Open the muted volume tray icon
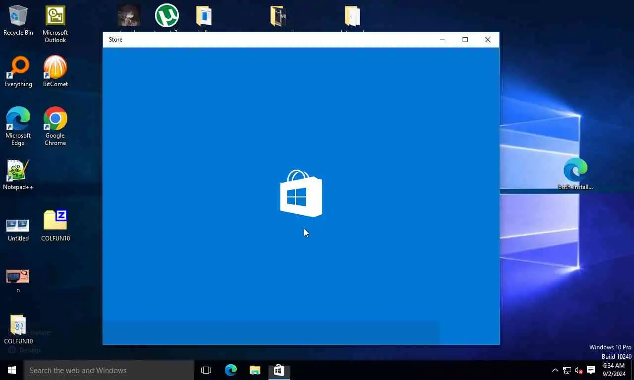Screen dimensions: 634x380 click(x=579, y=370)
